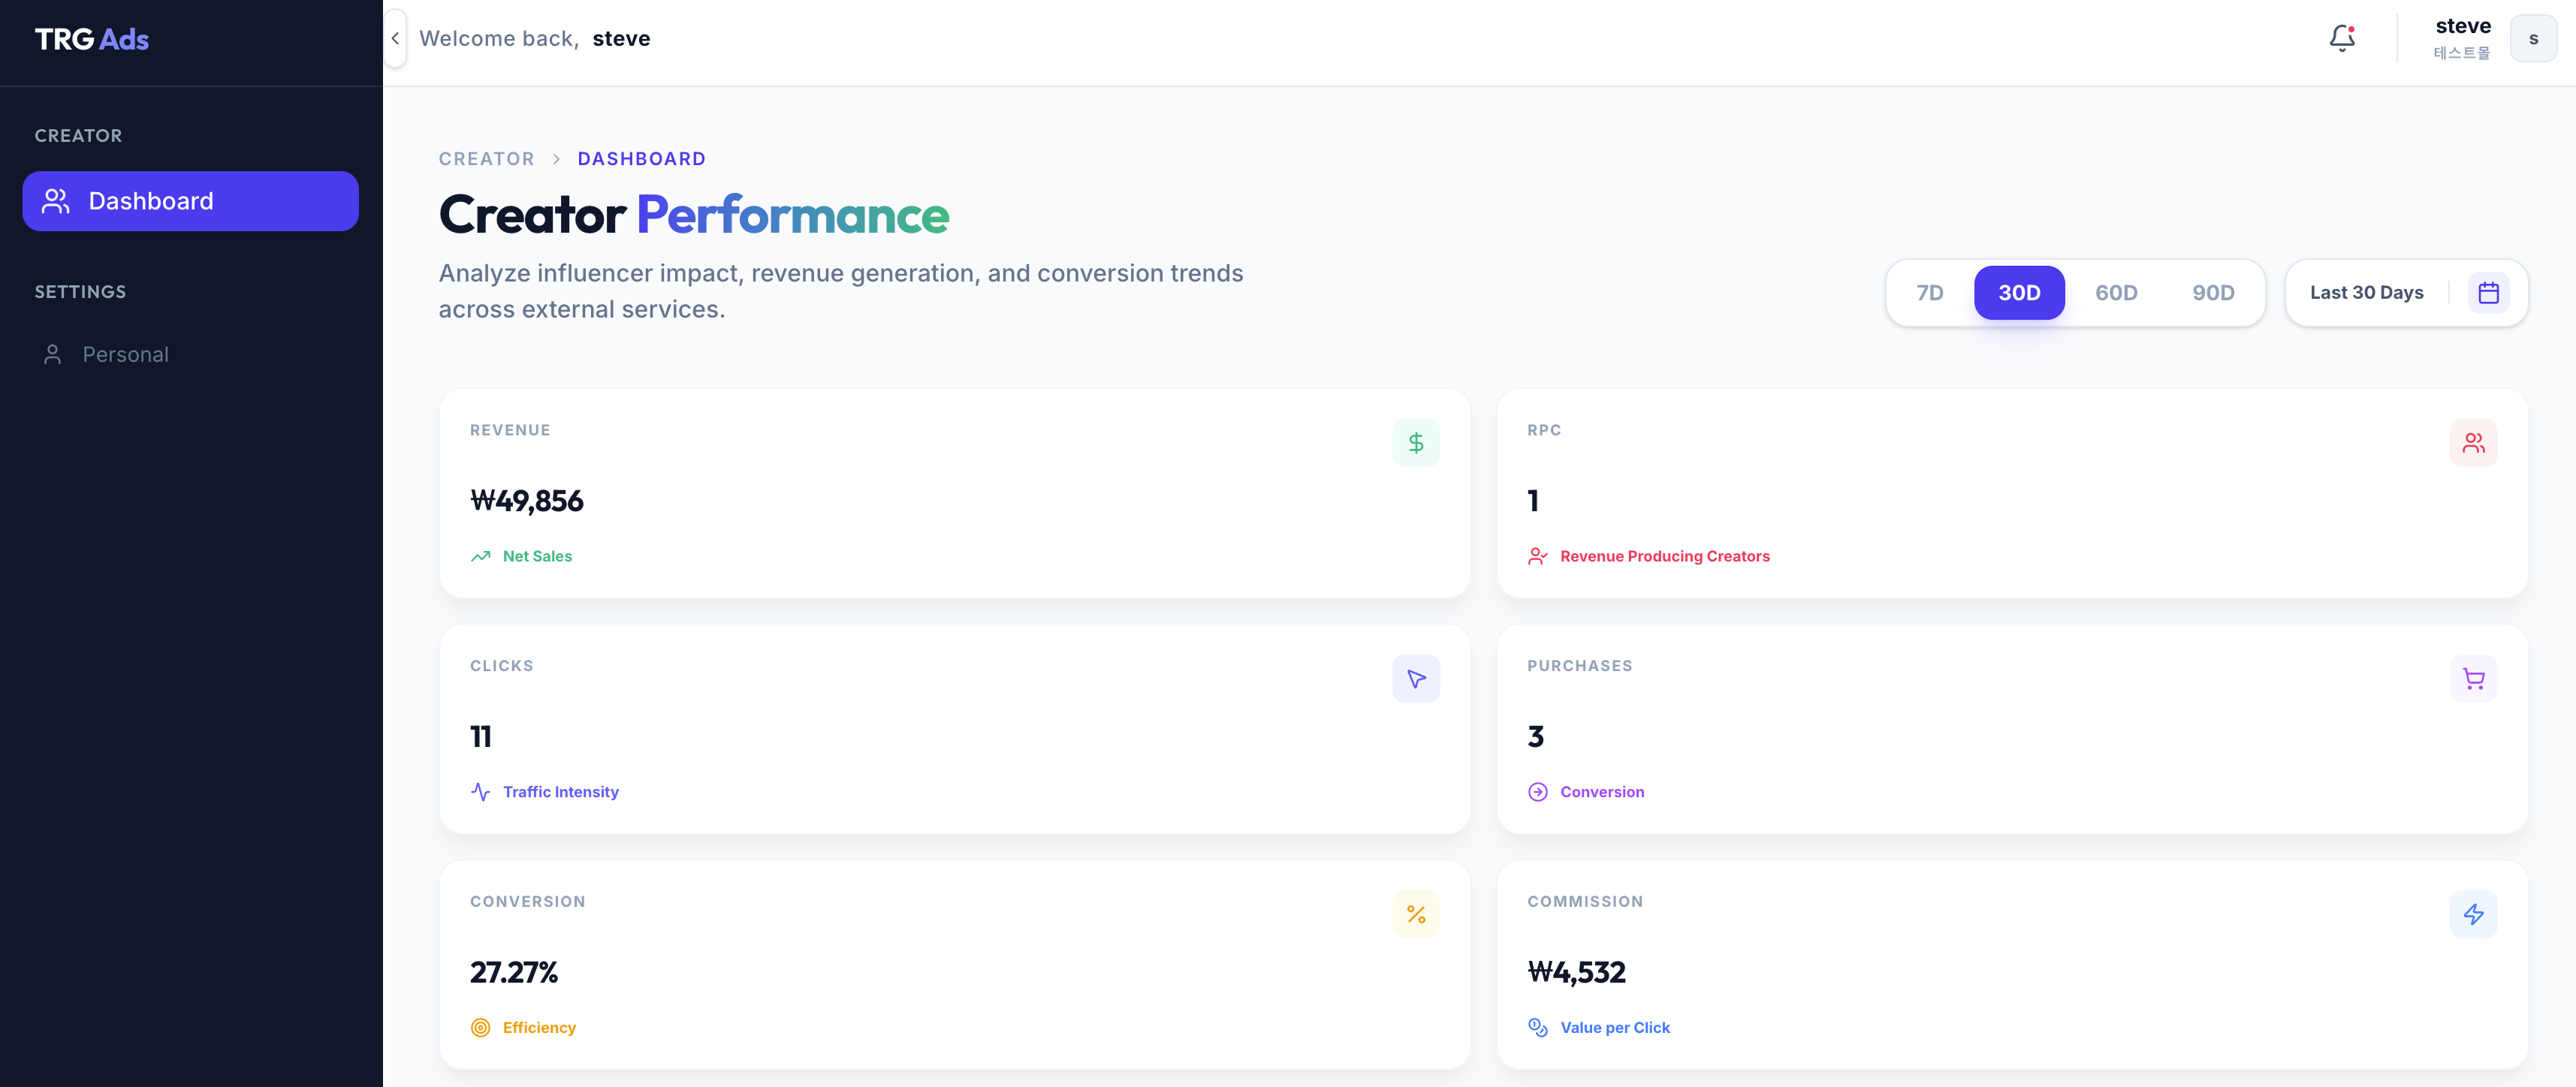Collapse the sidebar with chevron arrow
This screenshot has width=2576, height=1087.
395,39
